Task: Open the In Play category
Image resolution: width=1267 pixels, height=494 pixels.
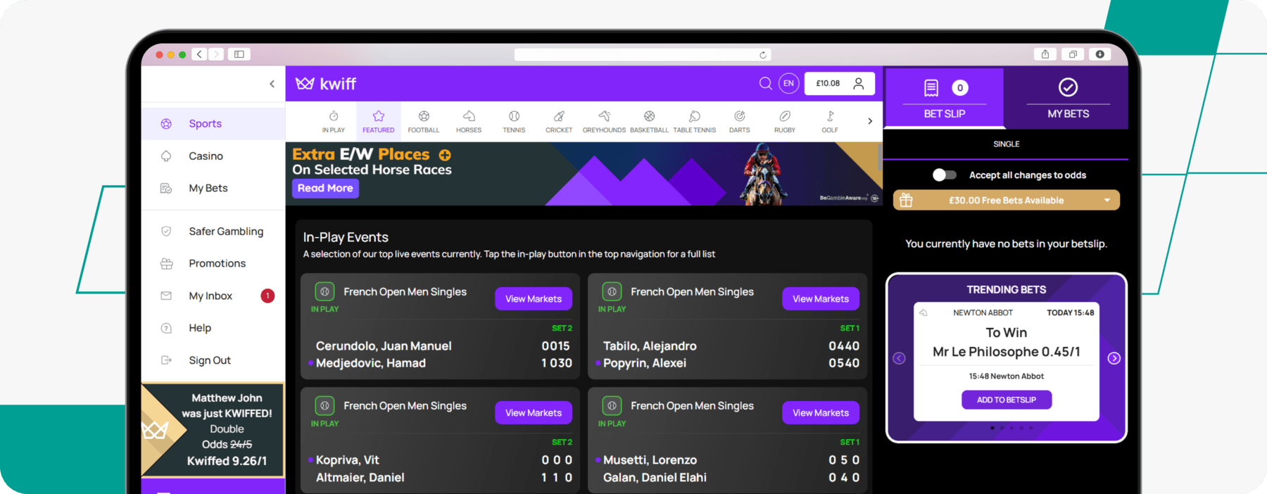Action: click(x=334, y=121)
